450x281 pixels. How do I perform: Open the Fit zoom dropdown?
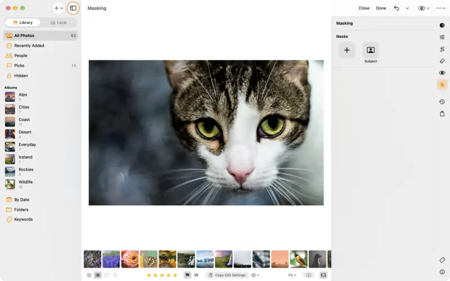(292, 275)
